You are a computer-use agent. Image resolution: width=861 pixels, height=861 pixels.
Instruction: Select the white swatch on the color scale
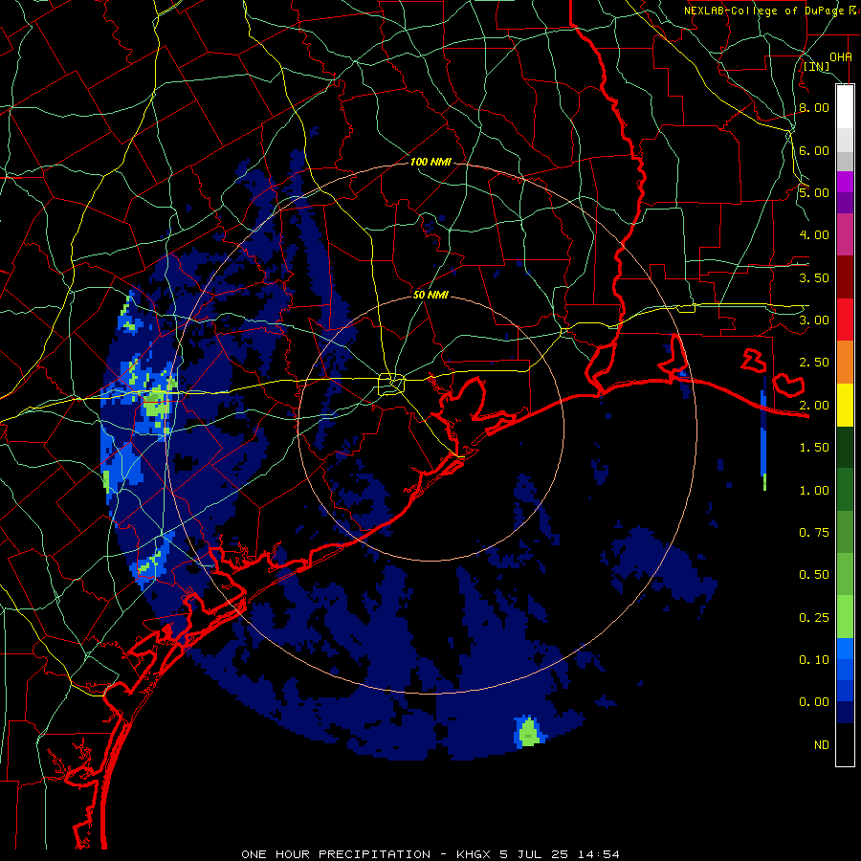845,107
